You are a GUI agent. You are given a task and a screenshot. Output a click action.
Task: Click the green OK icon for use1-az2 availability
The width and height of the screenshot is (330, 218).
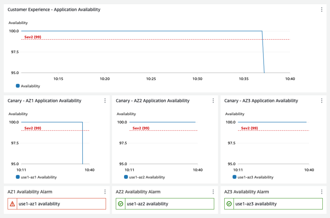pyautogui.click(x=120, y=204)
